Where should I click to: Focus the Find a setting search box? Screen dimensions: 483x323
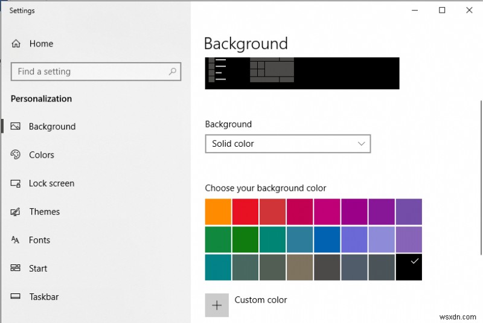pyautogui.click(x=96, y=72)
